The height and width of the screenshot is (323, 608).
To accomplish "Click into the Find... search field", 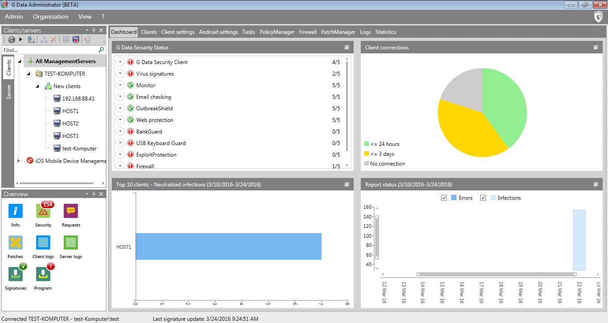I will 50,50.
